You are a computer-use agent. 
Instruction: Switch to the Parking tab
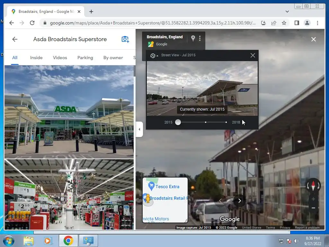tap(85, 58)
